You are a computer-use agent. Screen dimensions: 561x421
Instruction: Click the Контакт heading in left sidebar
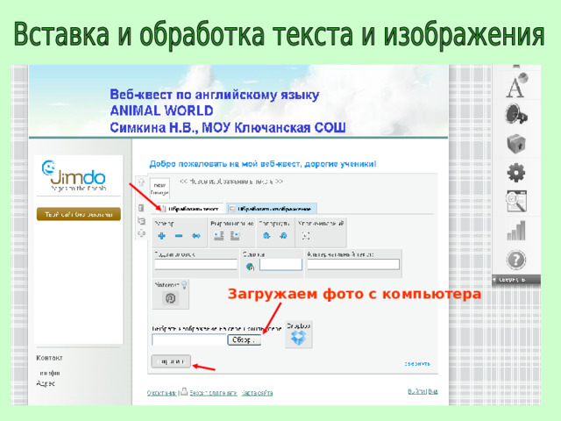[49, 358]
